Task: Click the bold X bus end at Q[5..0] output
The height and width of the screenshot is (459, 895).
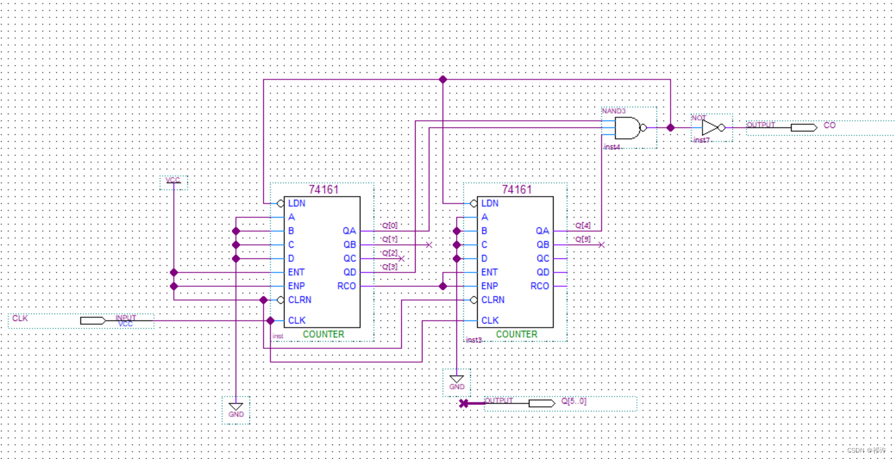Action: [463, 403]
